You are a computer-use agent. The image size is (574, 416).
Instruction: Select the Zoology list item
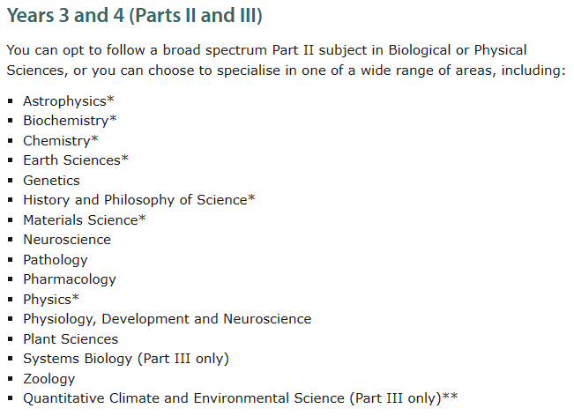tap(49, 379)
